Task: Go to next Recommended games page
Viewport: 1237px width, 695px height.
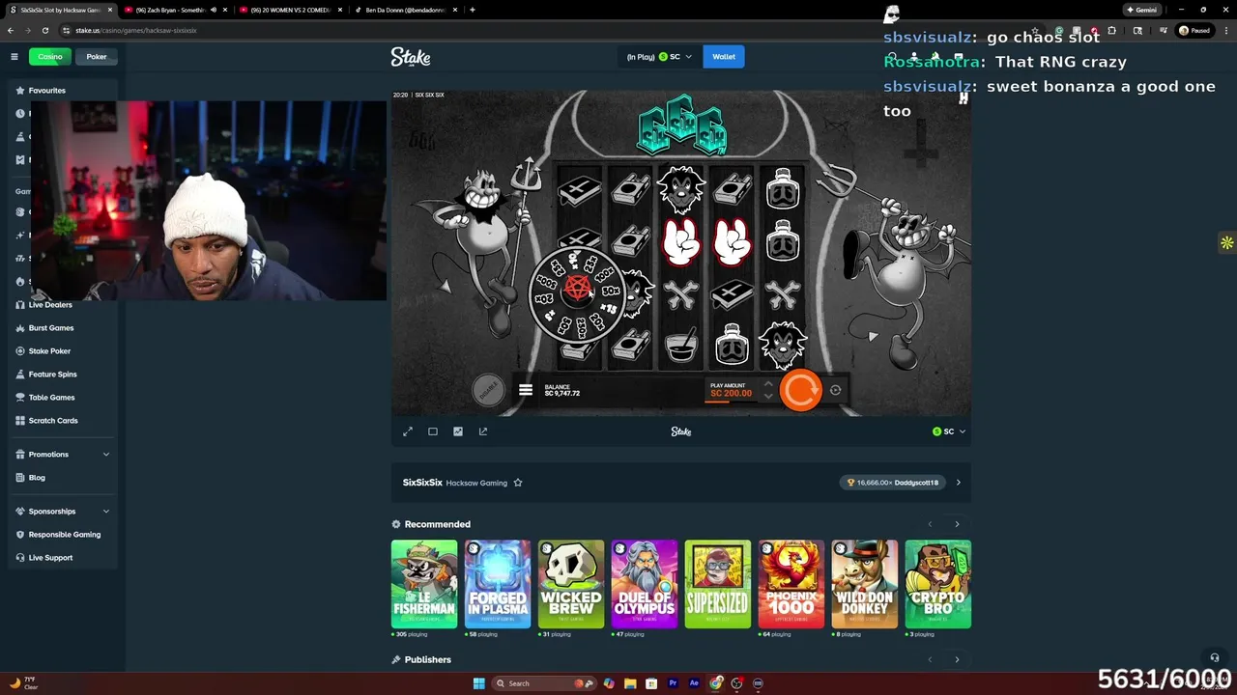Action: pyautogui.click(x=957, y=524)
